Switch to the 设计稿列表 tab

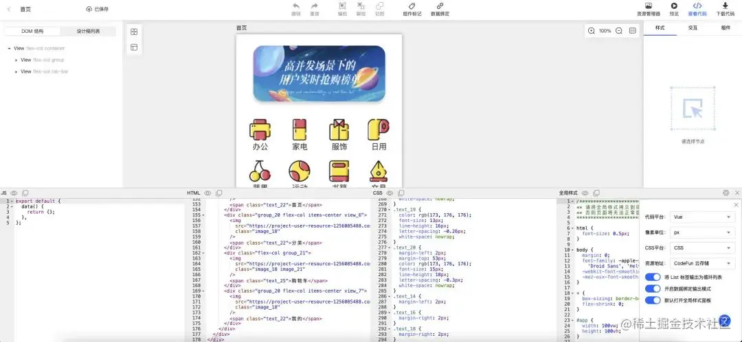[x=88, y=31]
